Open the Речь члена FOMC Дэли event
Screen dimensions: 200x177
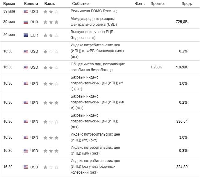tap(91, 12)
